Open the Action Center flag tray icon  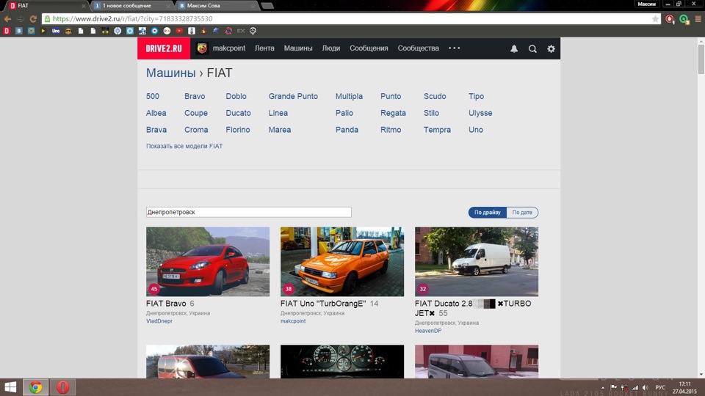614,387
